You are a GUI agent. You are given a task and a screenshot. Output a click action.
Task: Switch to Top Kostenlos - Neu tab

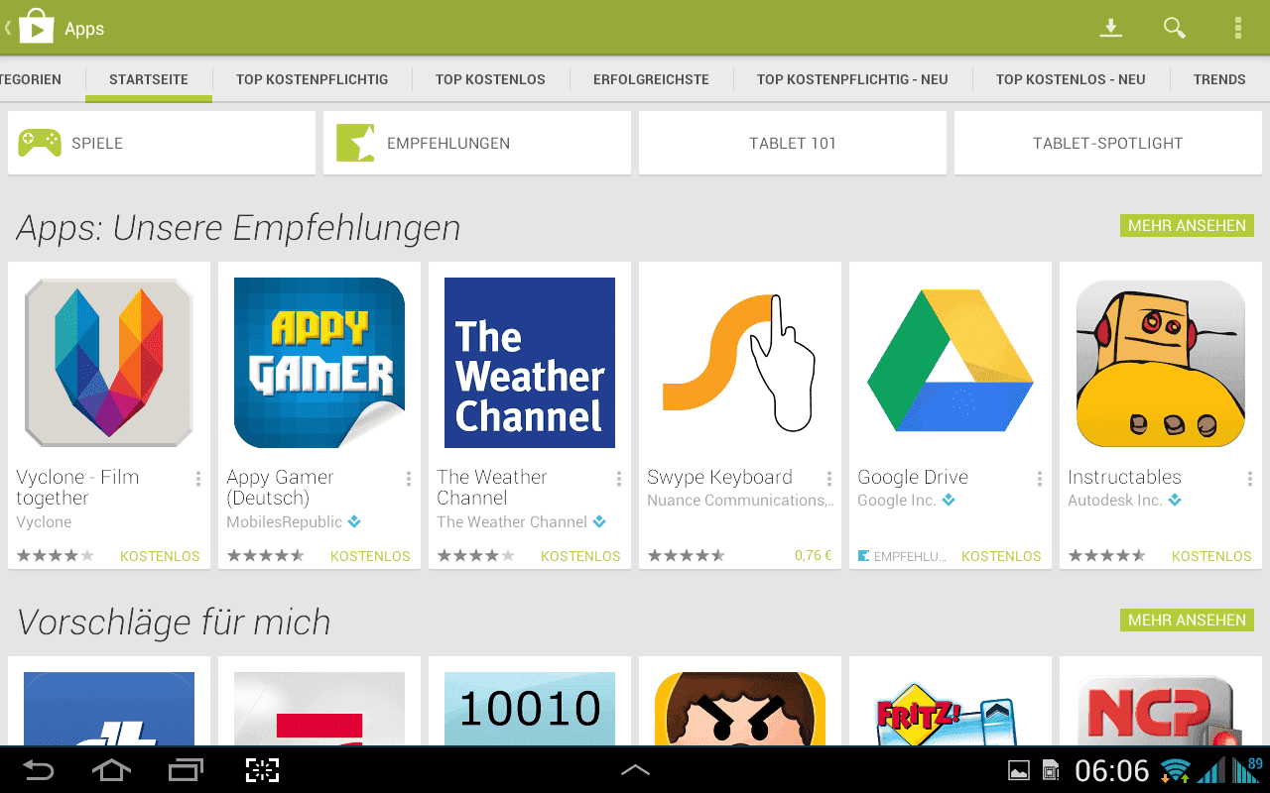[1071, 79]
